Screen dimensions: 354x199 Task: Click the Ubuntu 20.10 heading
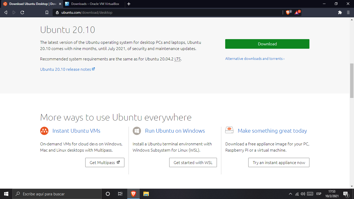point(68,30)
